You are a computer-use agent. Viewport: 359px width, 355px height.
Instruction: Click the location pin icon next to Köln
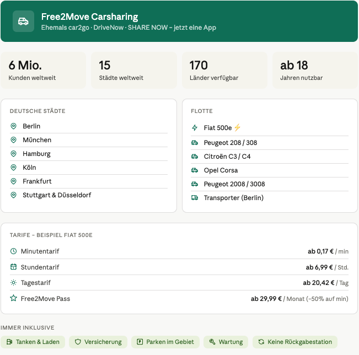13,168
